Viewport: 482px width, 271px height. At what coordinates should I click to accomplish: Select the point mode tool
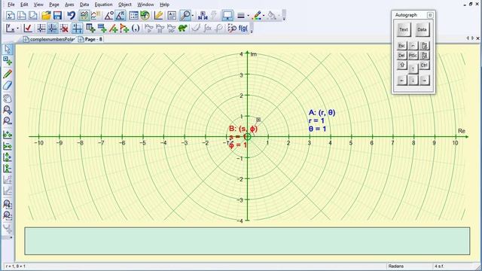pyautogui.click(x=8, y=61)
